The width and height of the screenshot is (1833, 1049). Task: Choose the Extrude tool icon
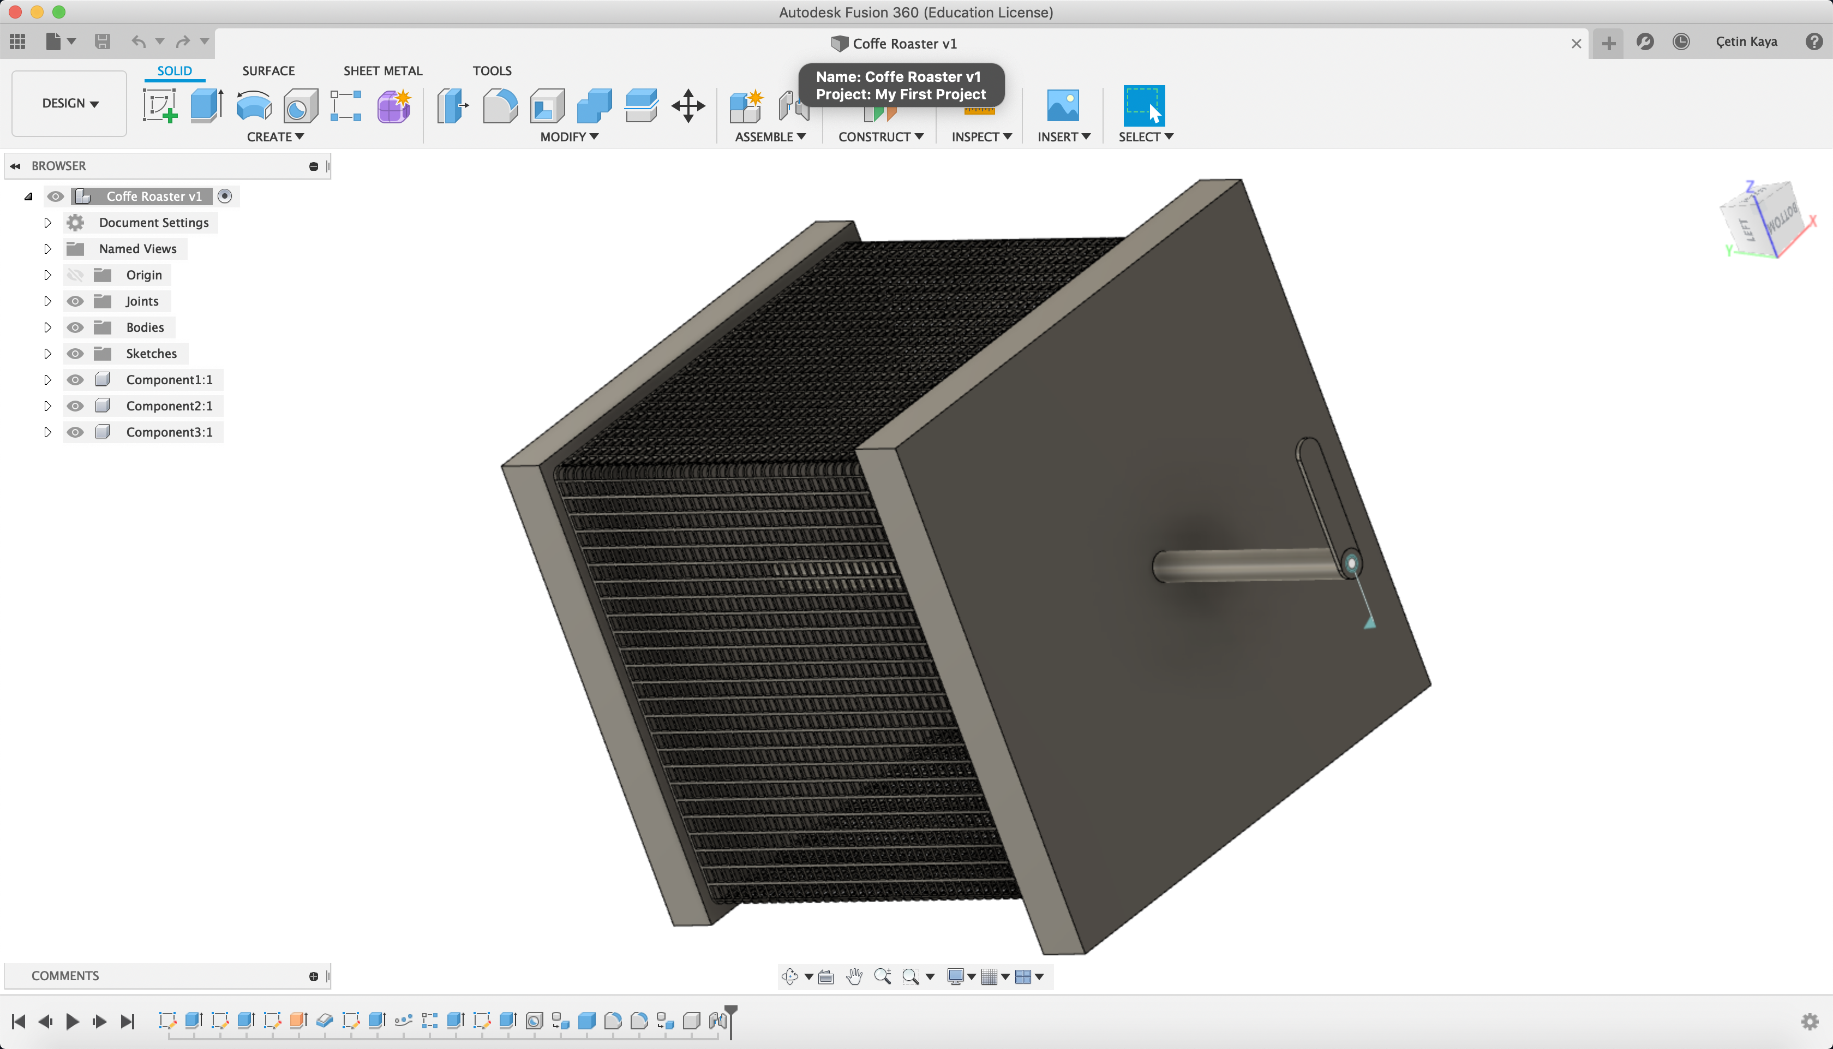coord(207,106)
